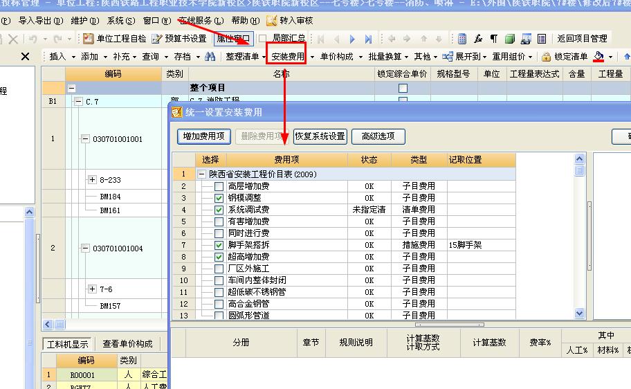Check 高层增加费 fee item
The width and height of the screenshot is (631, 389).
coord(219,186)
